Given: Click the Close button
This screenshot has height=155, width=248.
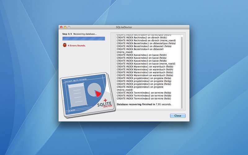Looking at the screenshot, I should [x=178, y=116].
